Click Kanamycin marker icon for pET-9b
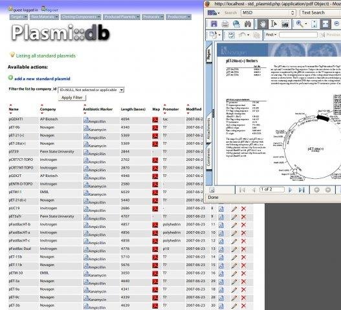The image size is (341, 310). pos(86,129)
